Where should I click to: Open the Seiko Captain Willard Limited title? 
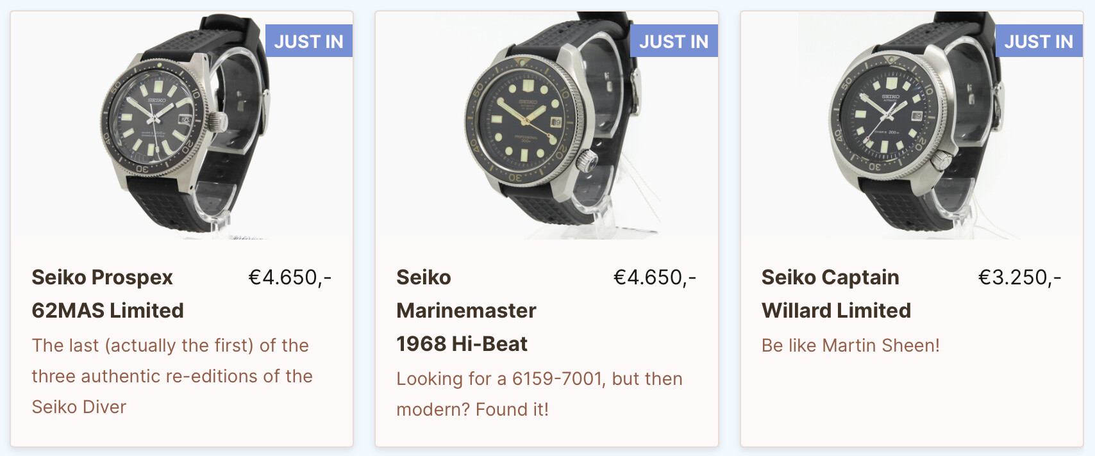[x=836, y=294]
